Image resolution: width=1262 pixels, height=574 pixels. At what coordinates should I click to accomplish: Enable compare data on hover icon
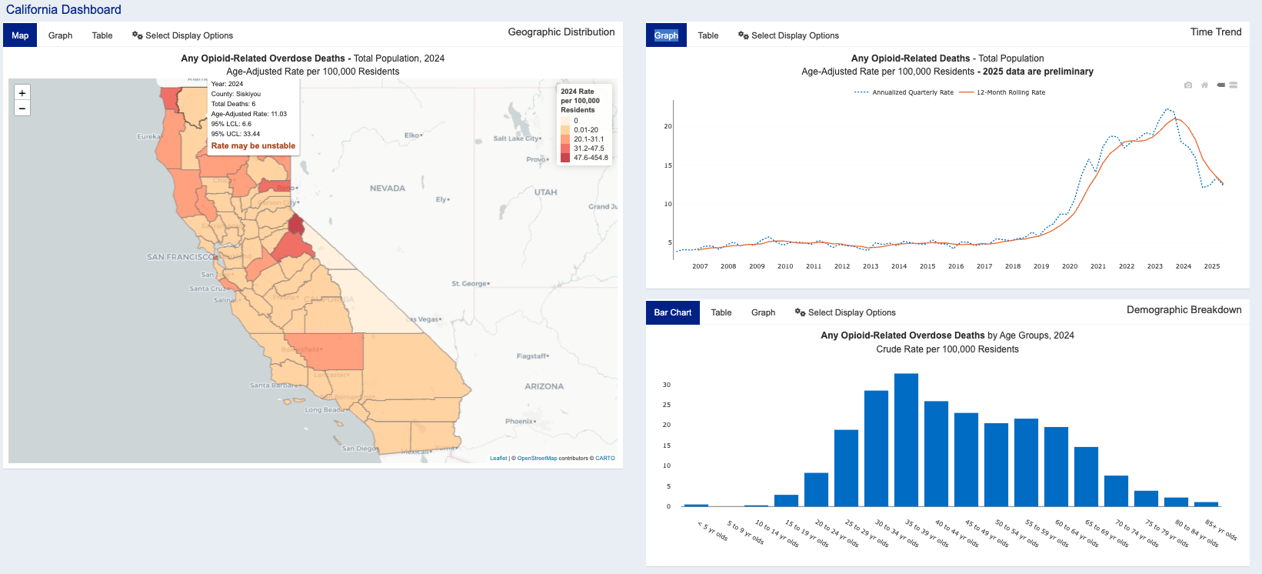coord(1234,85)
